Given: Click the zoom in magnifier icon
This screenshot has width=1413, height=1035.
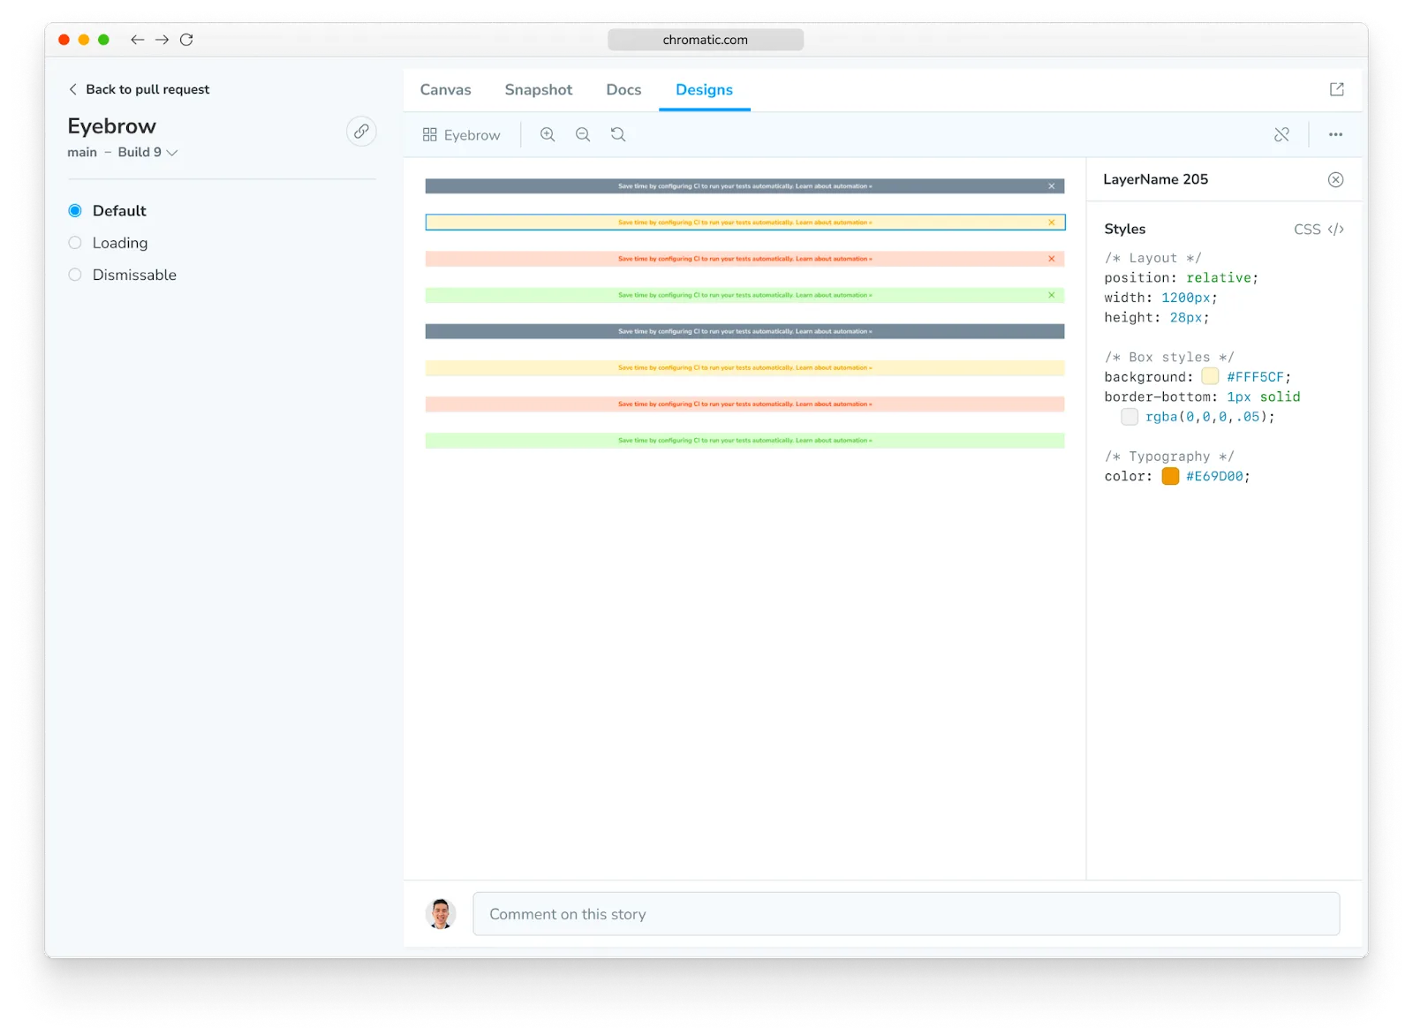Looking at the screenshot, I should click(x=548, y=134).
